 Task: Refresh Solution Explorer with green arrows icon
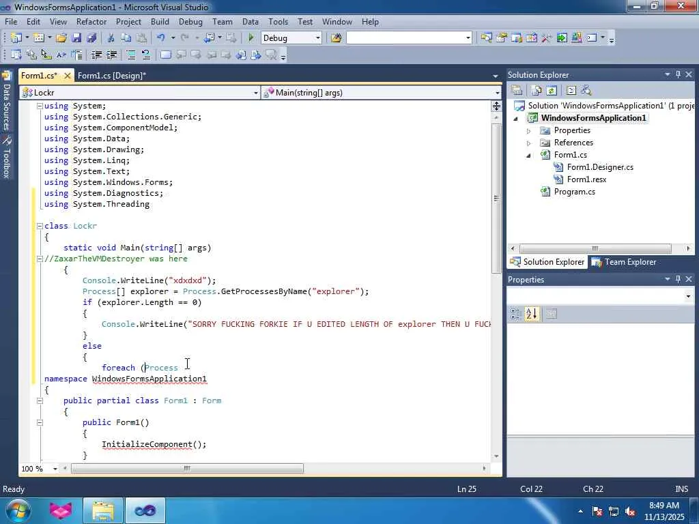(x=552, y=91)
